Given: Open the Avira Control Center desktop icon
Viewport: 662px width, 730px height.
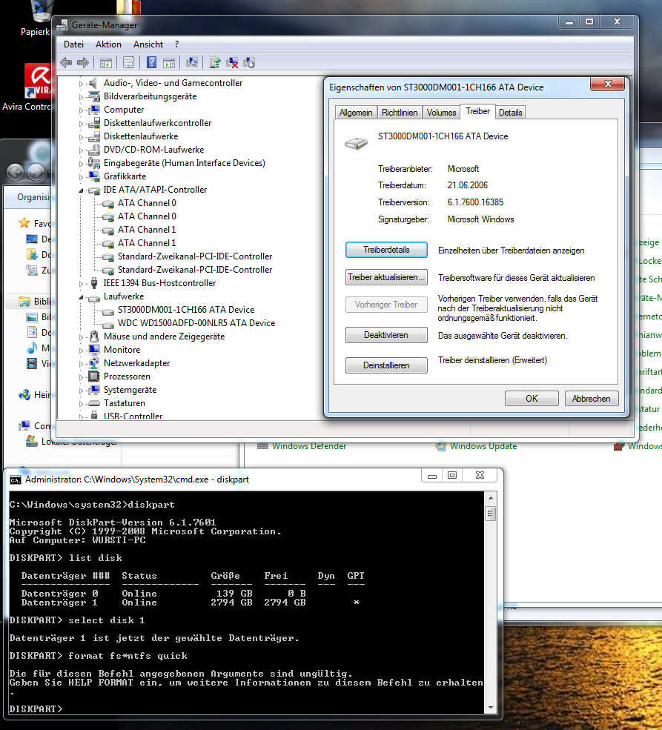Looking at the screenshot, I should pyautogui.click(x=38, y=87).
